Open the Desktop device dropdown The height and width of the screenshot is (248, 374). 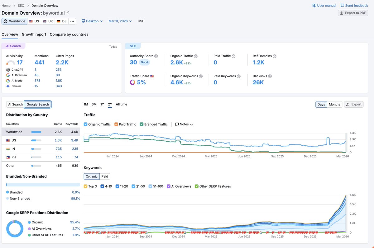click(x=92, y=21)
